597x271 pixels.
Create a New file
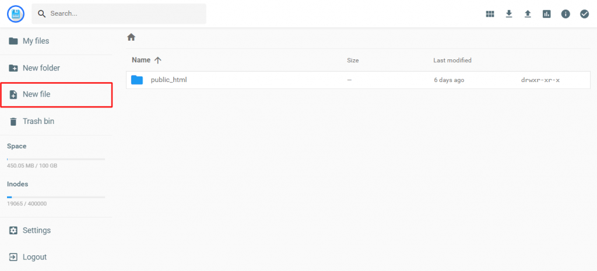click(36, 94)
